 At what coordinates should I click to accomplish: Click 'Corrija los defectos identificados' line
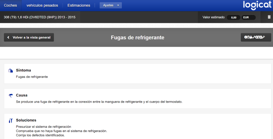click(x=41, y=135)
